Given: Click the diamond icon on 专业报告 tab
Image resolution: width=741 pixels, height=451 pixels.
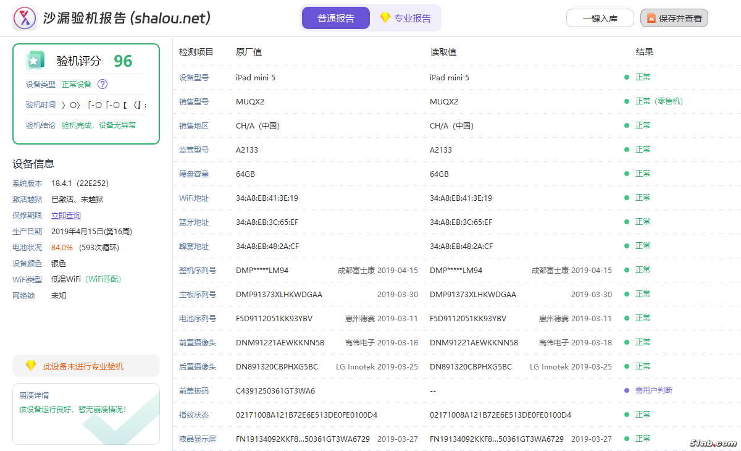Looking at the screenshot, I should 385,18.
